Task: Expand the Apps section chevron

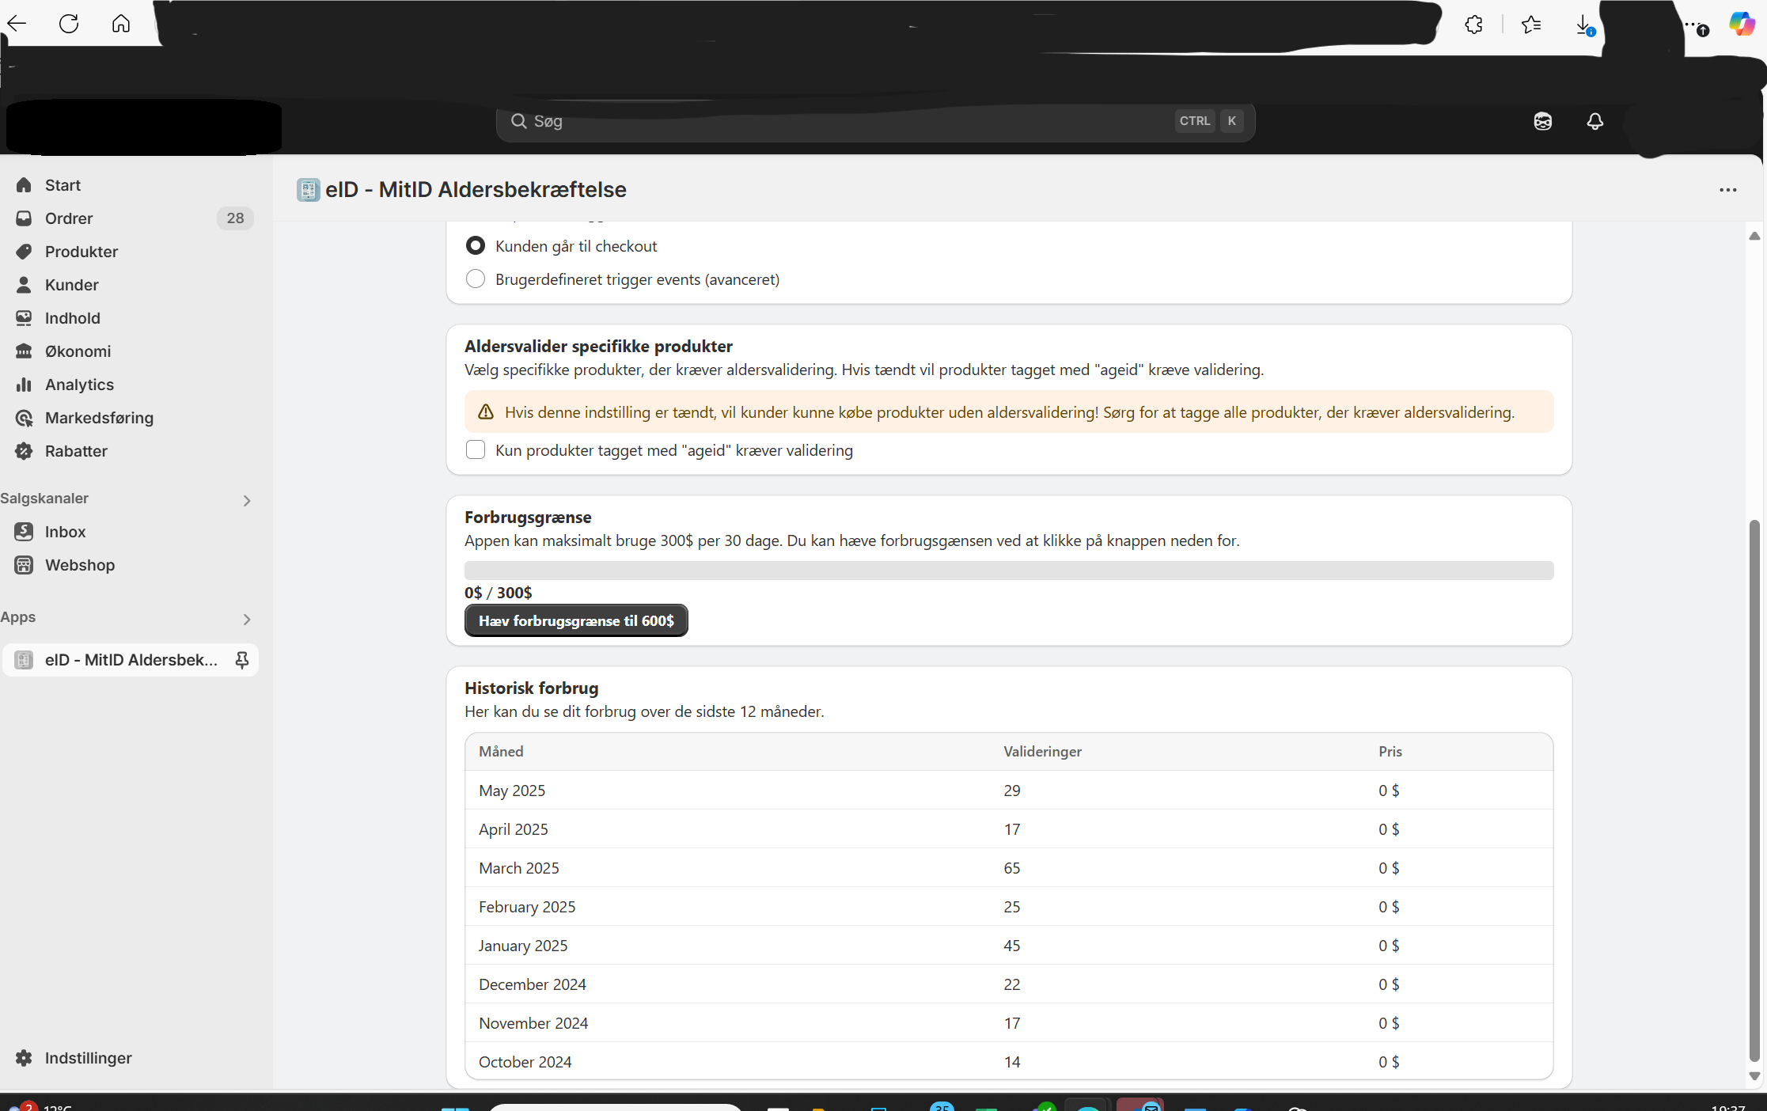Action: click(x=246, y=619)
